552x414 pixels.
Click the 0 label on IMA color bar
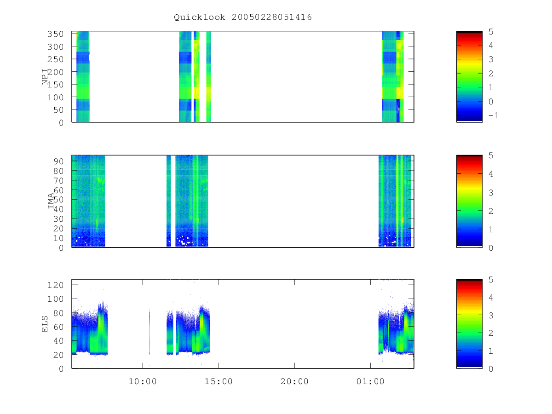pos(491,247)
